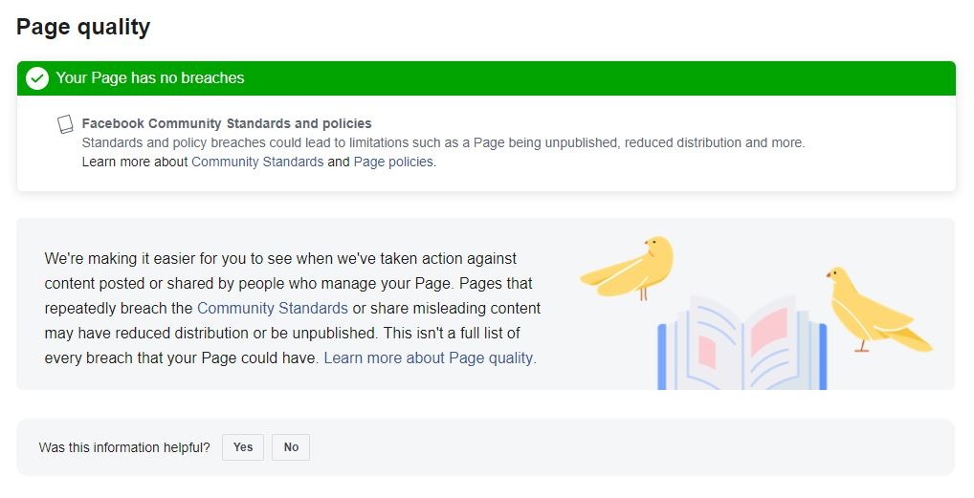Click the document icon beside Community Standards heading

(65, 125)
